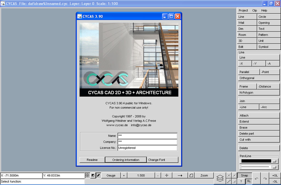Click the black-and-white square icon in bottom toolbar

(x=93, y=175)
